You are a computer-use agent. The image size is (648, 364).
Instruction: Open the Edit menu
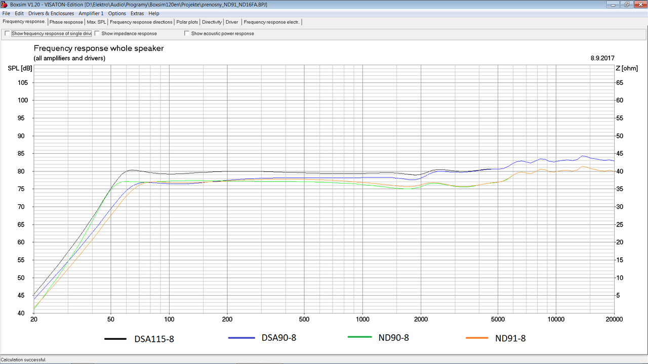pyautogui.click(x=19, y=14)
